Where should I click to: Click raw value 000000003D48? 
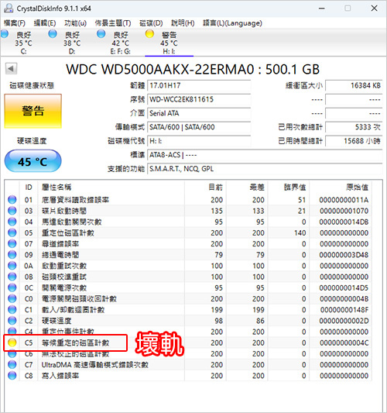pos(344,255)
